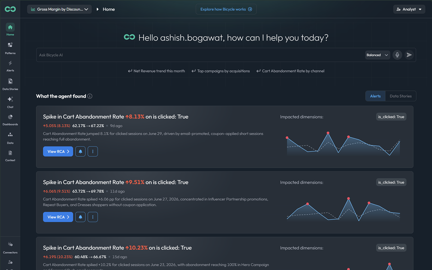The width and height of the screenshot is (432, 270).
Task: Open Dashboards in the sidebar
Action: coord(10,120)
